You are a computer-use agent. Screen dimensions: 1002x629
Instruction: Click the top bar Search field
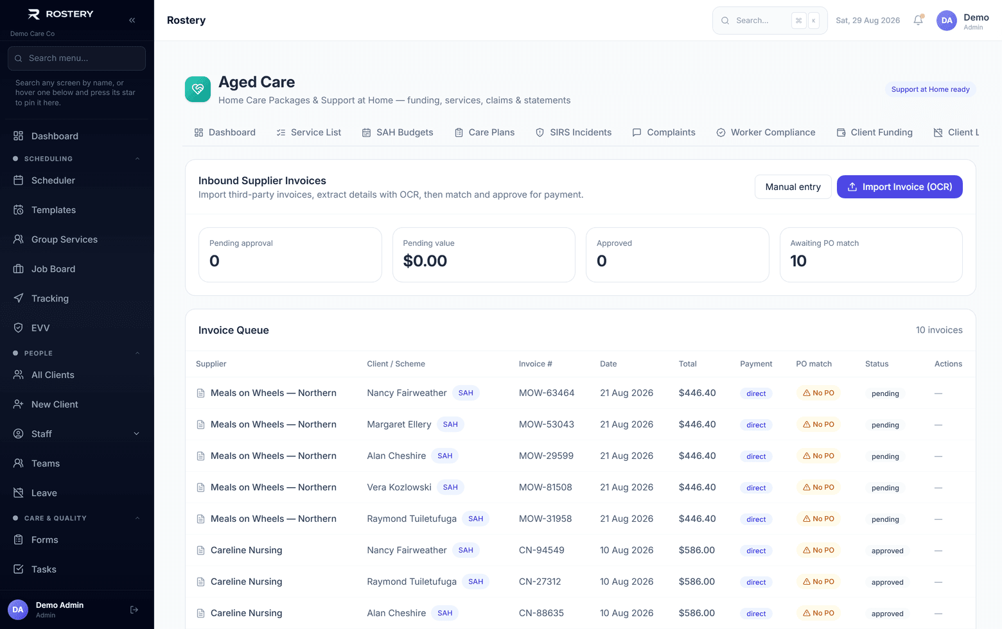click(x=769, y=21)
